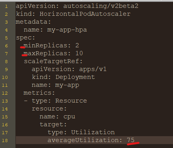The height and width of the screenshot is (148, 173).
Task: Click the my-app name value on line 11
Action: coord(67,85)
